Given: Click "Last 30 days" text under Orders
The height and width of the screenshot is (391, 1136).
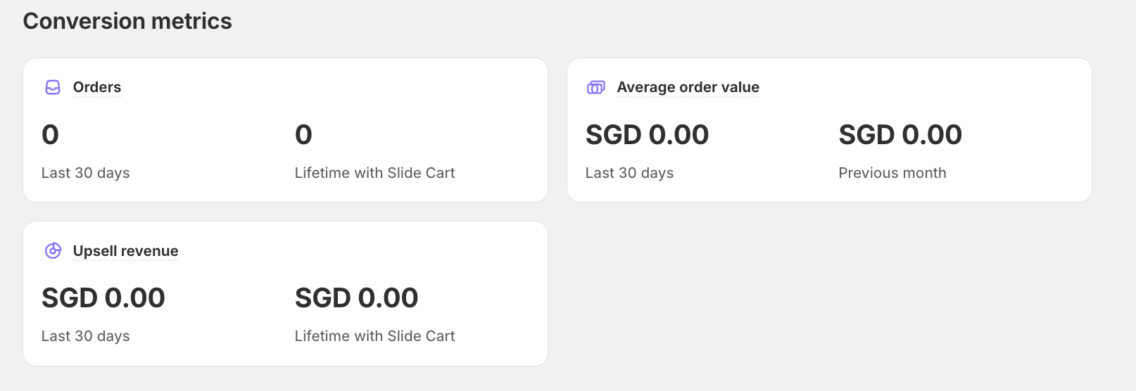Looking at the screenshot, I should click(85, 173).
